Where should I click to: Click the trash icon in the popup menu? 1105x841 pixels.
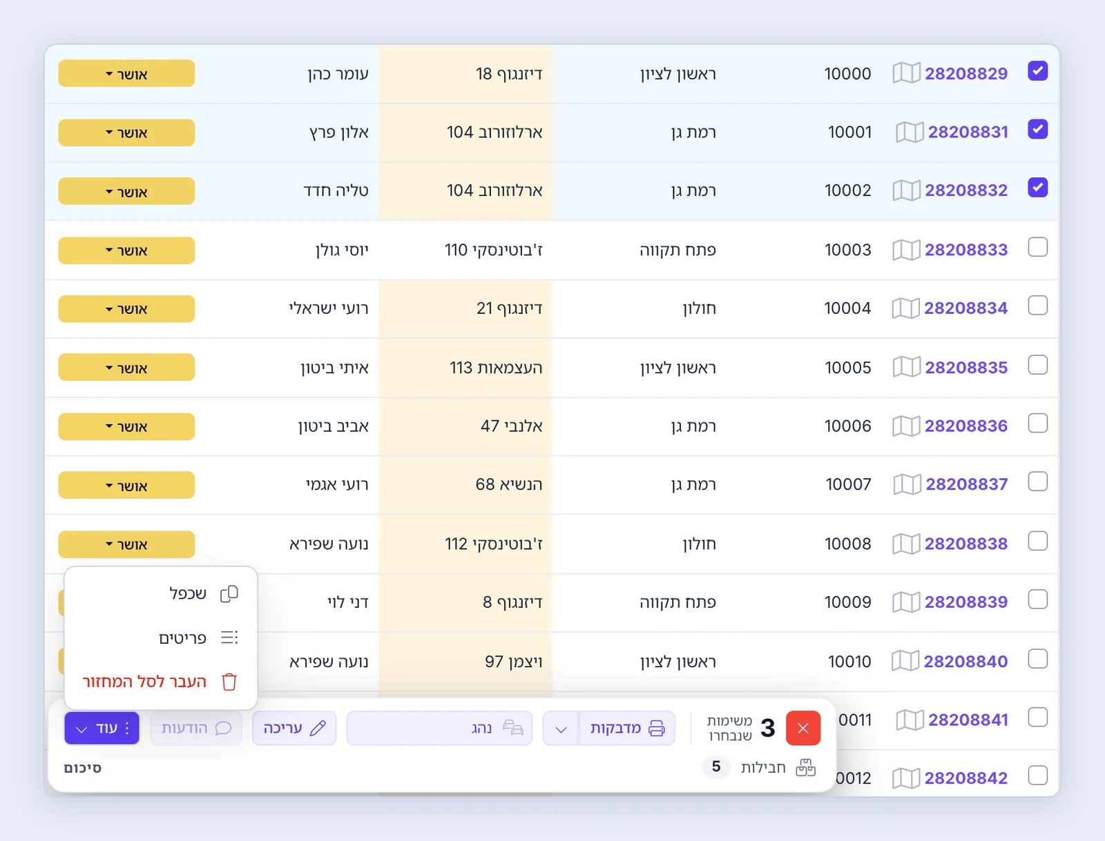(x=229, y=682)
